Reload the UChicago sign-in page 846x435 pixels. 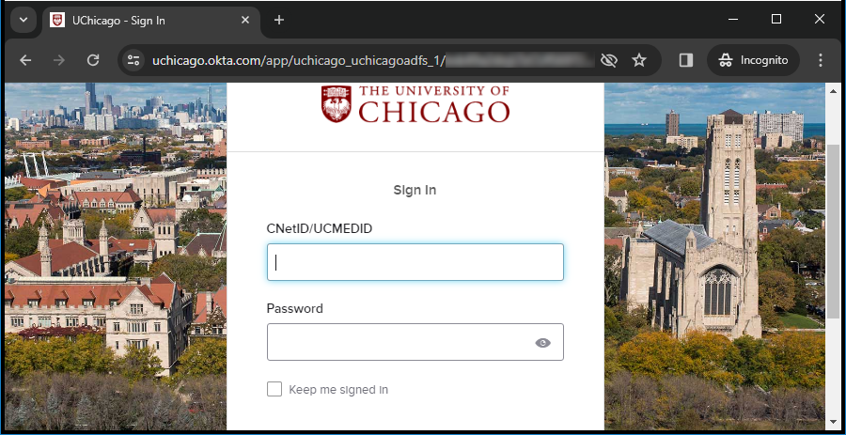click(93, 60)
